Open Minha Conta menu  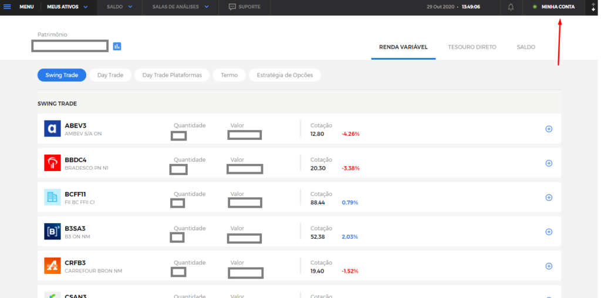[x=558, y=7]
